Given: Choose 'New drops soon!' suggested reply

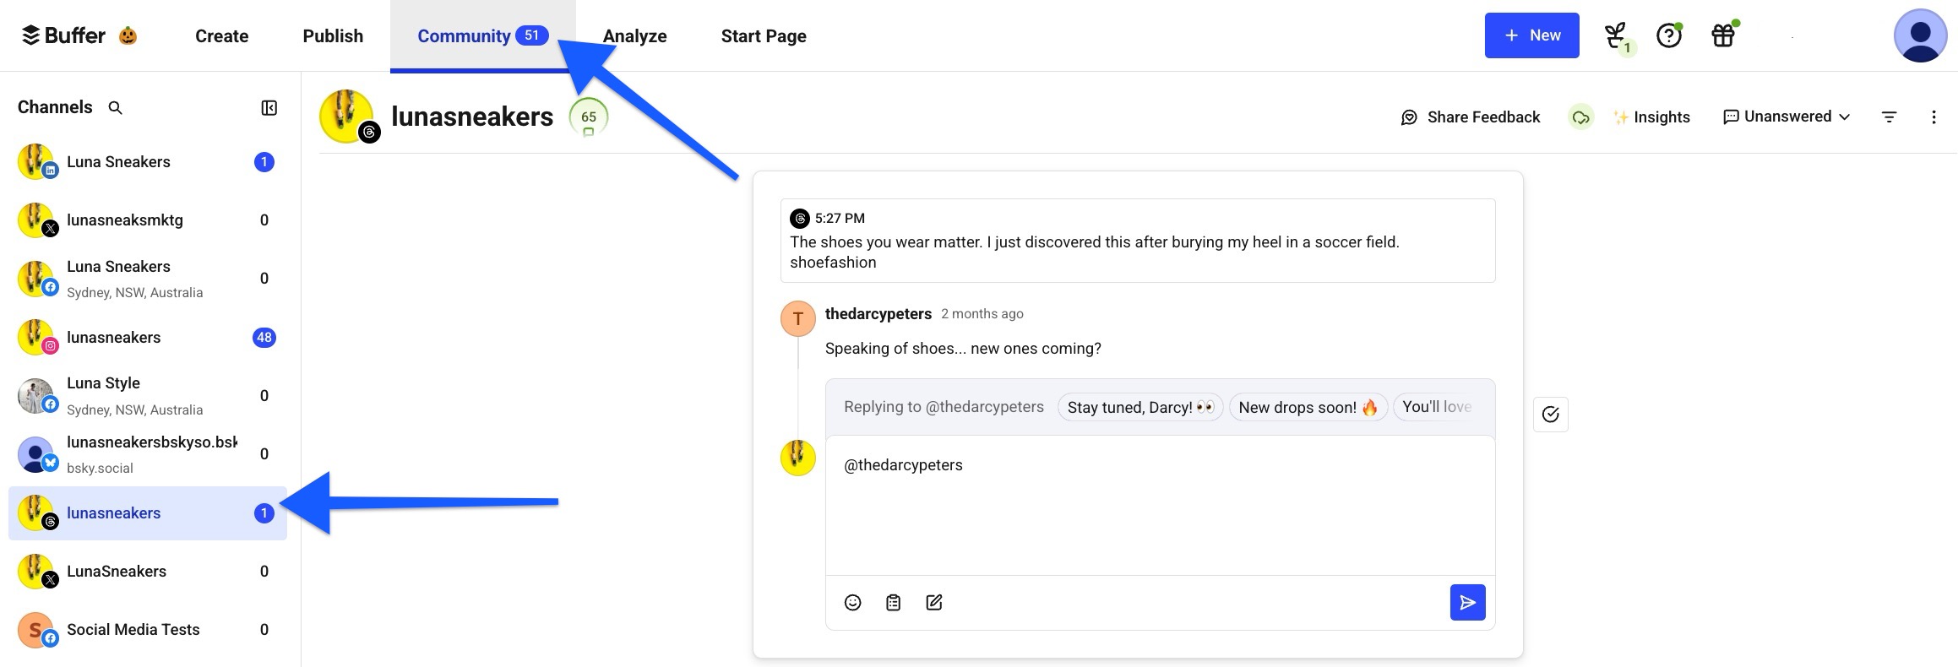Looking at the screenshot, I should coord(1308,407).
